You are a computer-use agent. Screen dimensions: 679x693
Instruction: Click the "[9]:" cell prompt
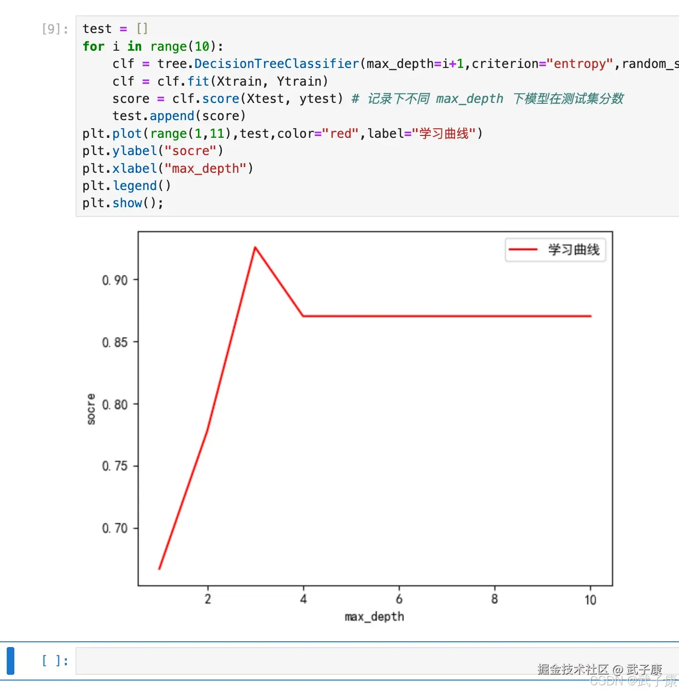(x=55, y=29)
